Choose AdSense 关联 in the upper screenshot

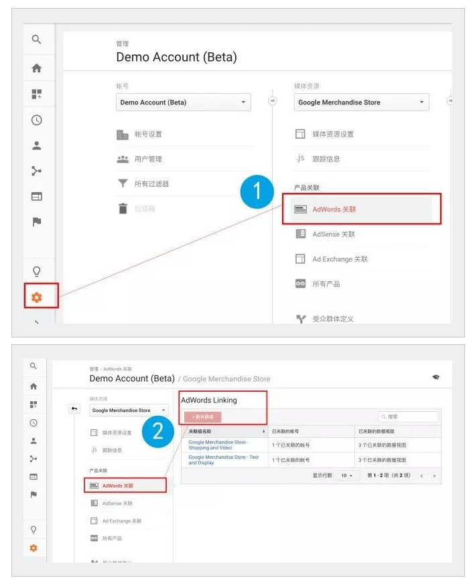[x=334, y=234]
